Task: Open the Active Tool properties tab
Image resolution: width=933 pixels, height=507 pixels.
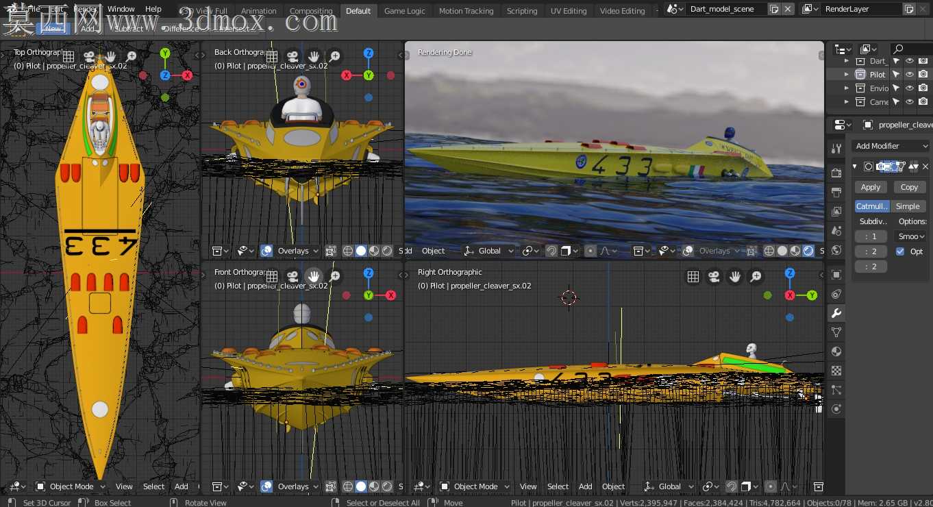Action: tap(836, 149)
